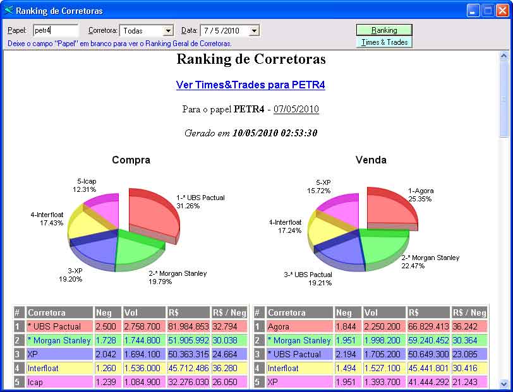Click the Agora row in Venda table
This screenshot has width=513, height=392.
tap(279, 326)
